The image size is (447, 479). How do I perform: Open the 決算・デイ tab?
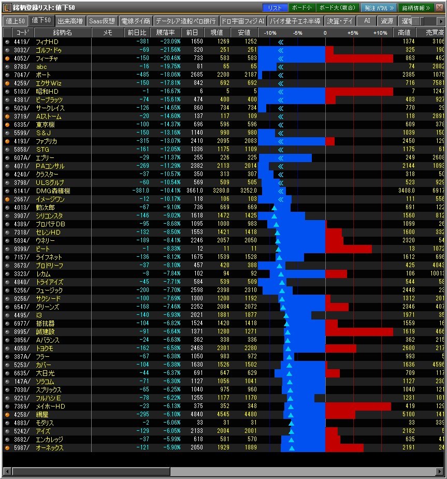click(x=340, y=21)
